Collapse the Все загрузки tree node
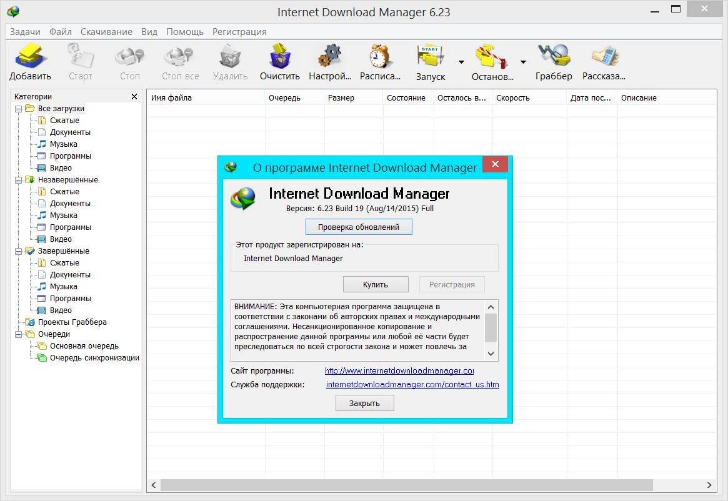The height and width of the screenshot is (501, 728). (19, 109)
